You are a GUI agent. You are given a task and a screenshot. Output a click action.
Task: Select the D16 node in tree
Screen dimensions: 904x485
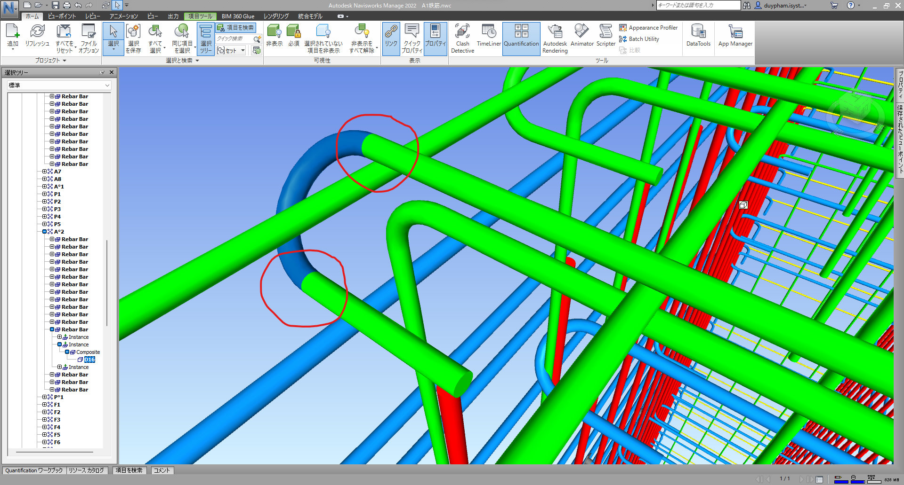click(89, 359)
